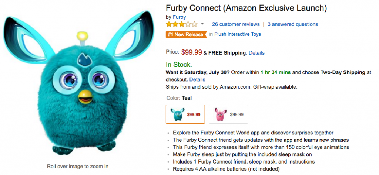Image resolution: width=379 pixels, height=175 pixels.
Task: Click the bold FREE Shipping text
Action: [227, 53]
